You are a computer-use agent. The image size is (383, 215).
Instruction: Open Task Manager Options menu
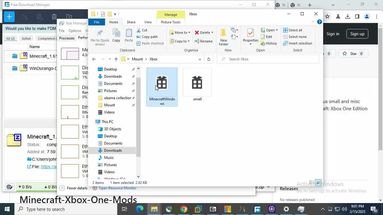coord(75,31)
